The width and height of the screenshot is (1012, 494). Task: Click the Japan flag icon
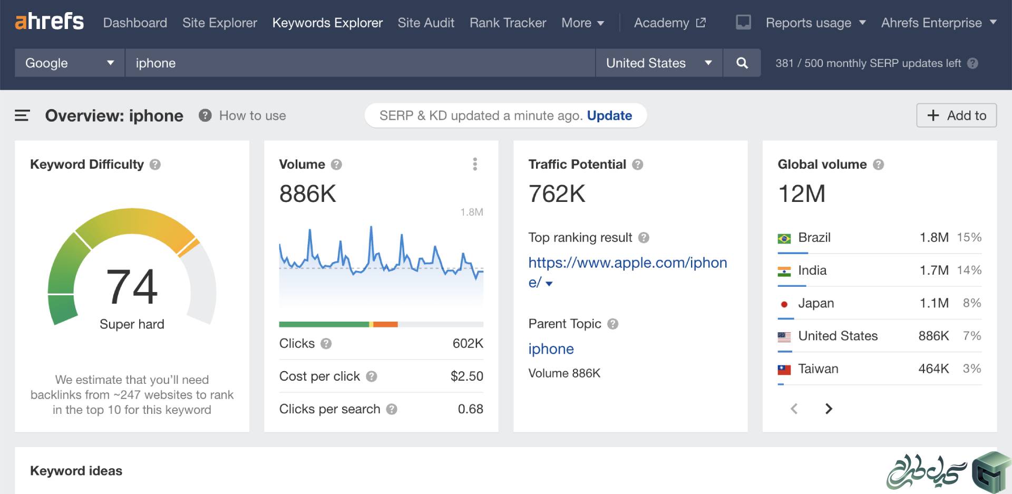tap(784, 304)
